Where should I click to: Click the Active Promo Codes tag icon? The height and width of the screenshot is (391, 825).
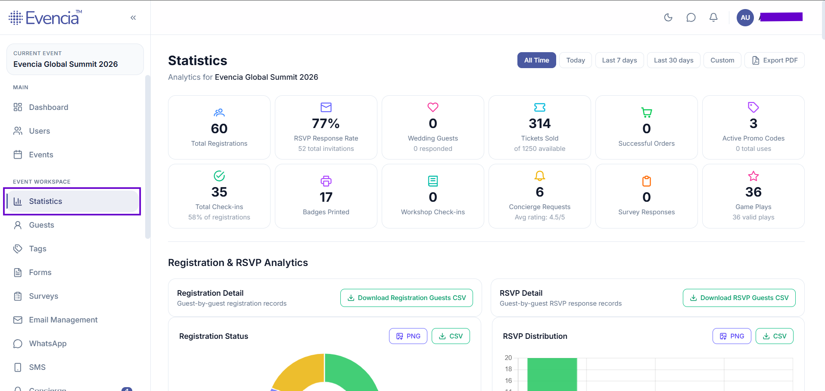[753, 107]
